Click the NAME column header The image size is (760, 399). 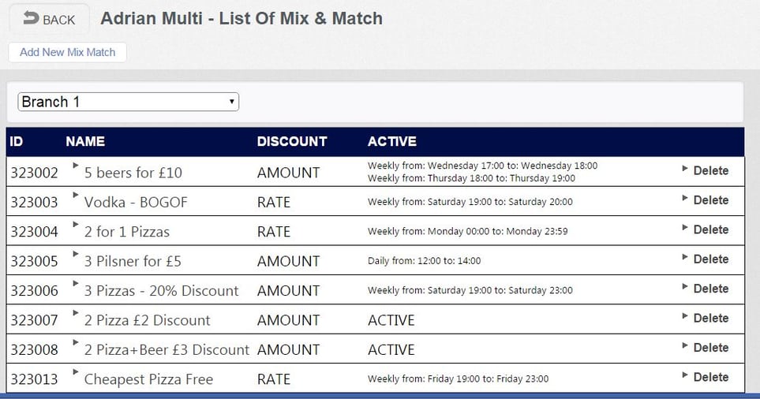pyautogui.click(x=85, y=142)
